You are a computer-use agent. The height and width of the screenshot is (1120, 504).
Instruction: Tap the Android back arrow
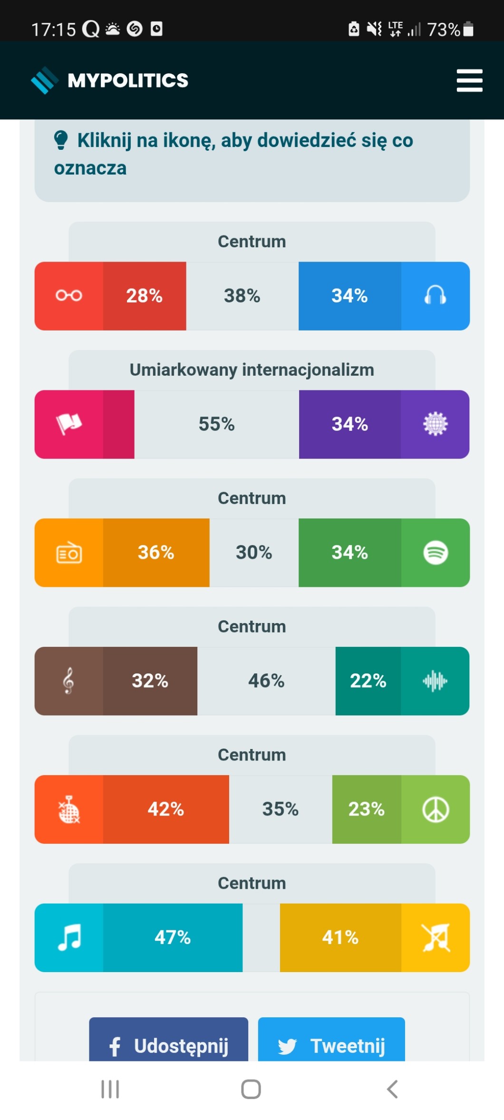pyautogui.click(x=392, y=1089)
